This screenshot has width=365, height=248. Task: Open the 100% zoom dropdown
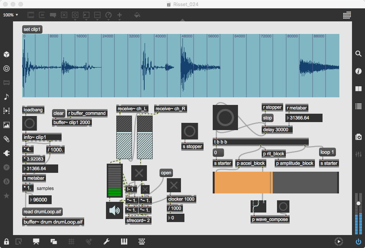(11, 15)
